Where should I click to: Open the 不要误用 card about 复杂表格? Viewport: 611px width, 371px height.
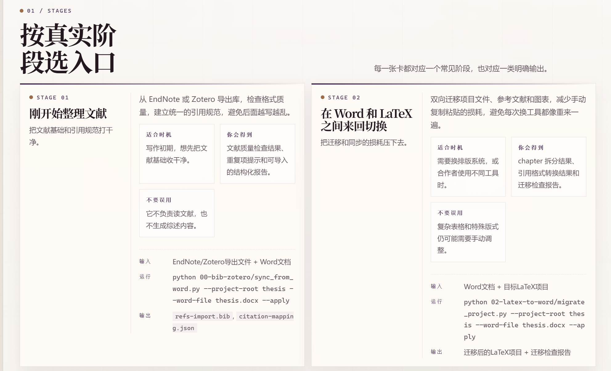click(468, 232)
